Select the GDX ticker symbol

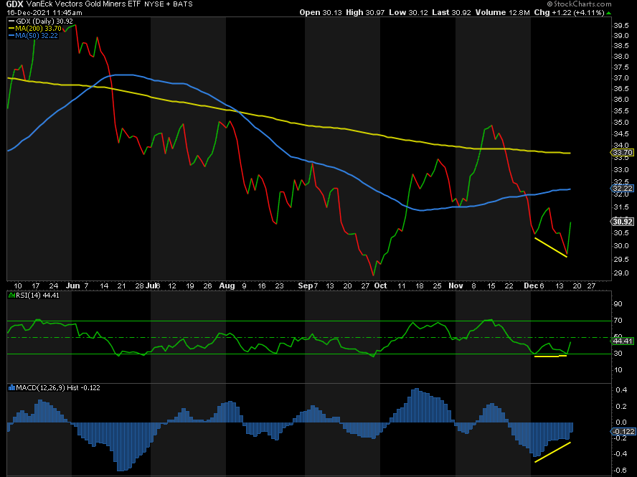pyautogui.click(x=14, y=4)
